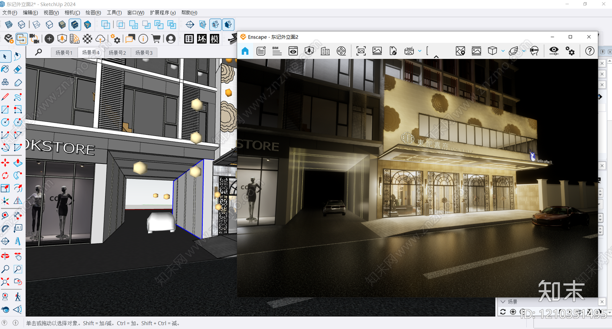Toggle Shaded With Textures face style

75,25
